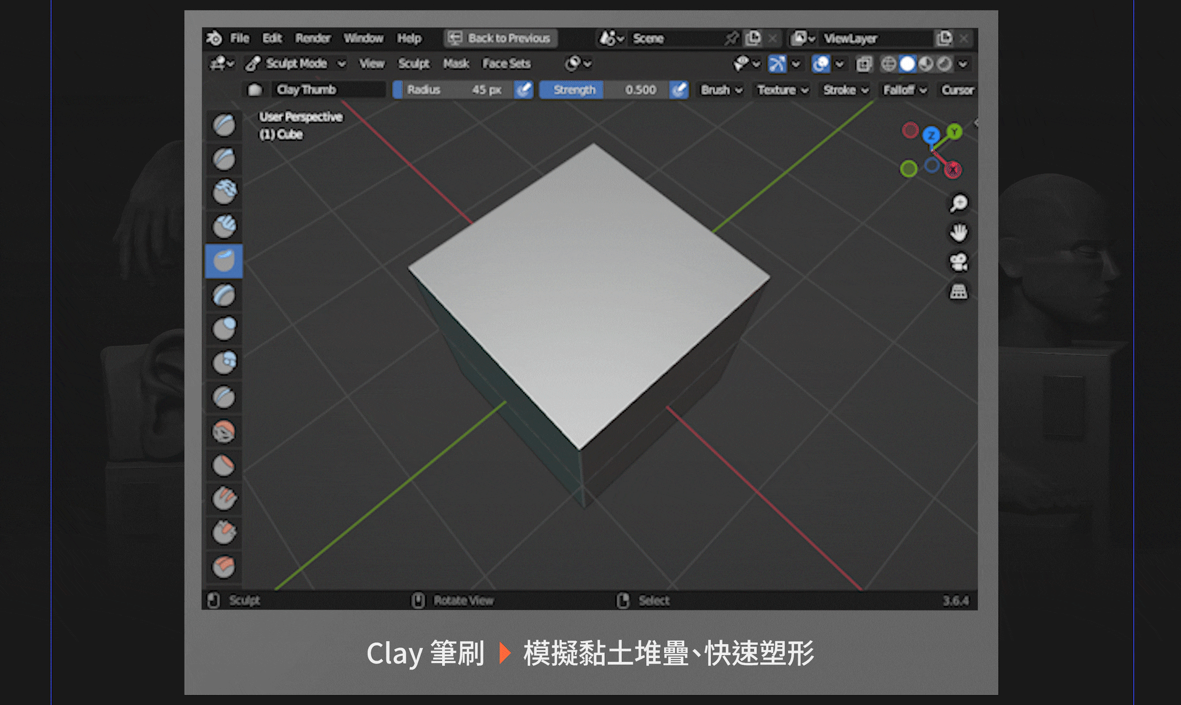The image size is (1181, 705).
Task: Select the Blob brush tool
Action: (x=224, y=363)
